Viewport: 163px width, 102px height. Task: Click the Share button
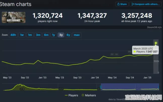[x=122, y=4]
